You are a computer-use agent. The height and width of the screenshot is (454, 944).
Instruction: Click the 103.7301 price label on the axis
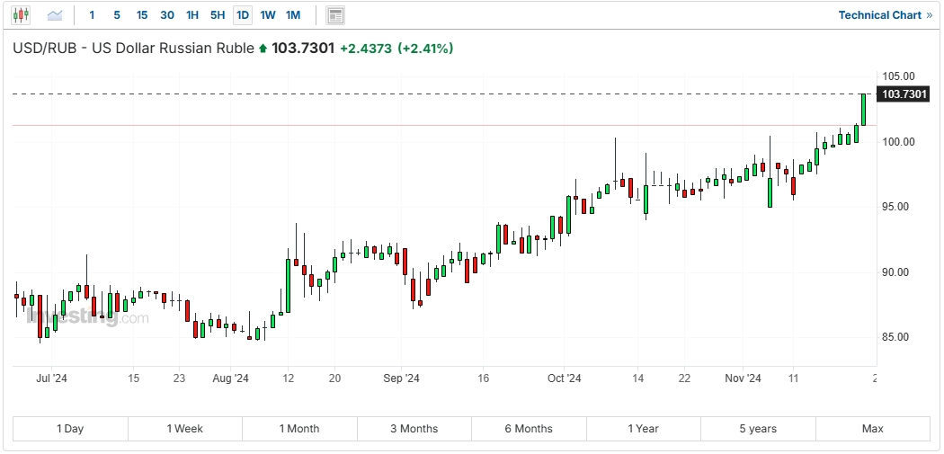coord(904,93)
